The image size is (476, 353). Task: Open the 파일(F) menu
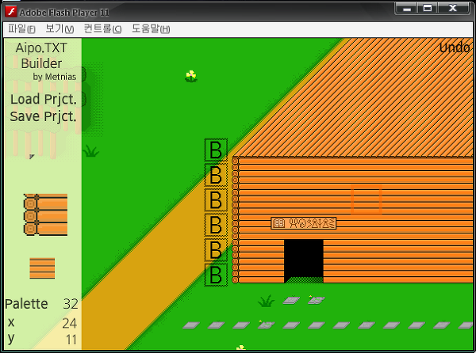pyautogui.click(x=21, y=29)
